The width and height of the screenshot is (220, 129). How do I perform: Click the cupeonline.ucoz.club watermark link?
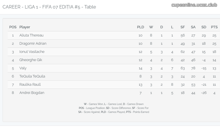click(194, 5)
